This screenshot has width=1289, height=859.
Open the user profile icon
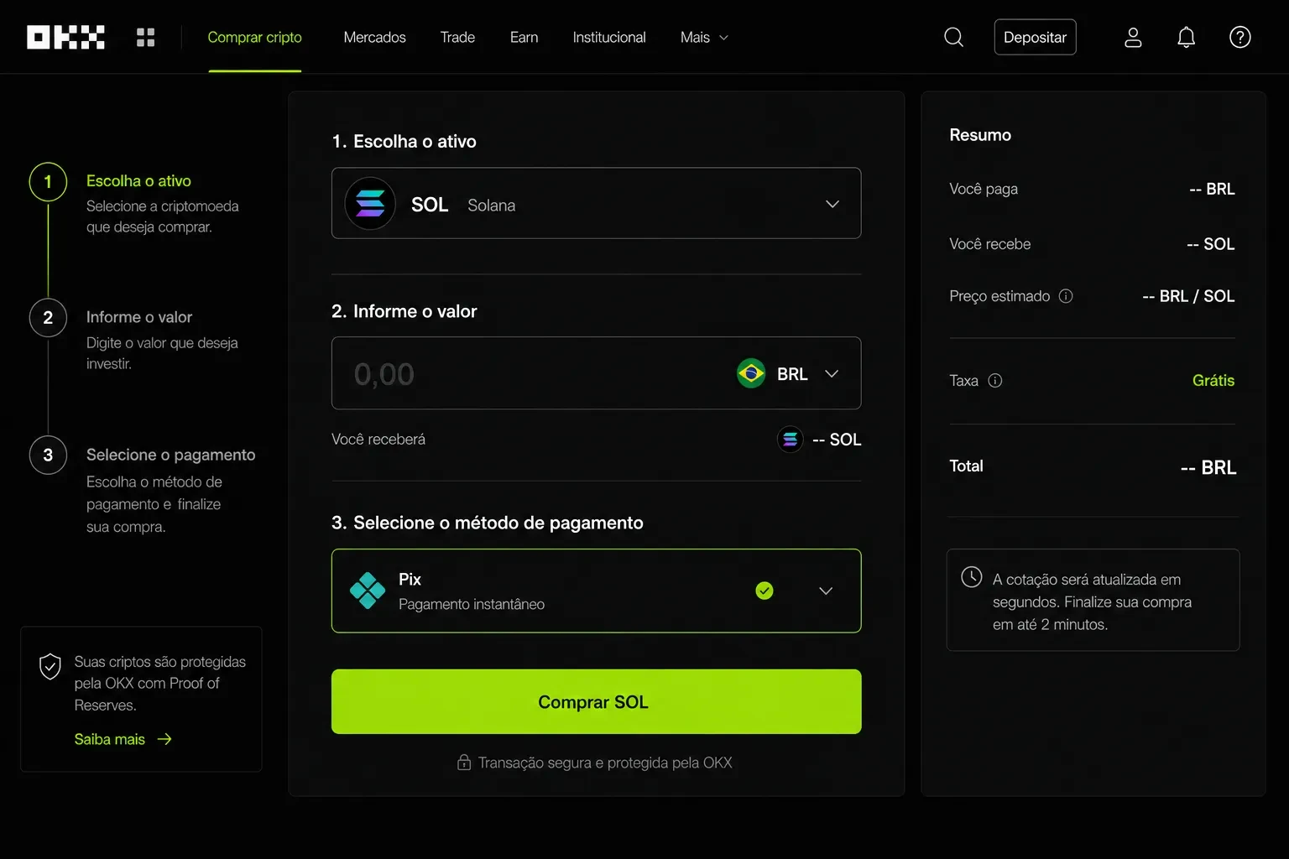point(1133,37)
